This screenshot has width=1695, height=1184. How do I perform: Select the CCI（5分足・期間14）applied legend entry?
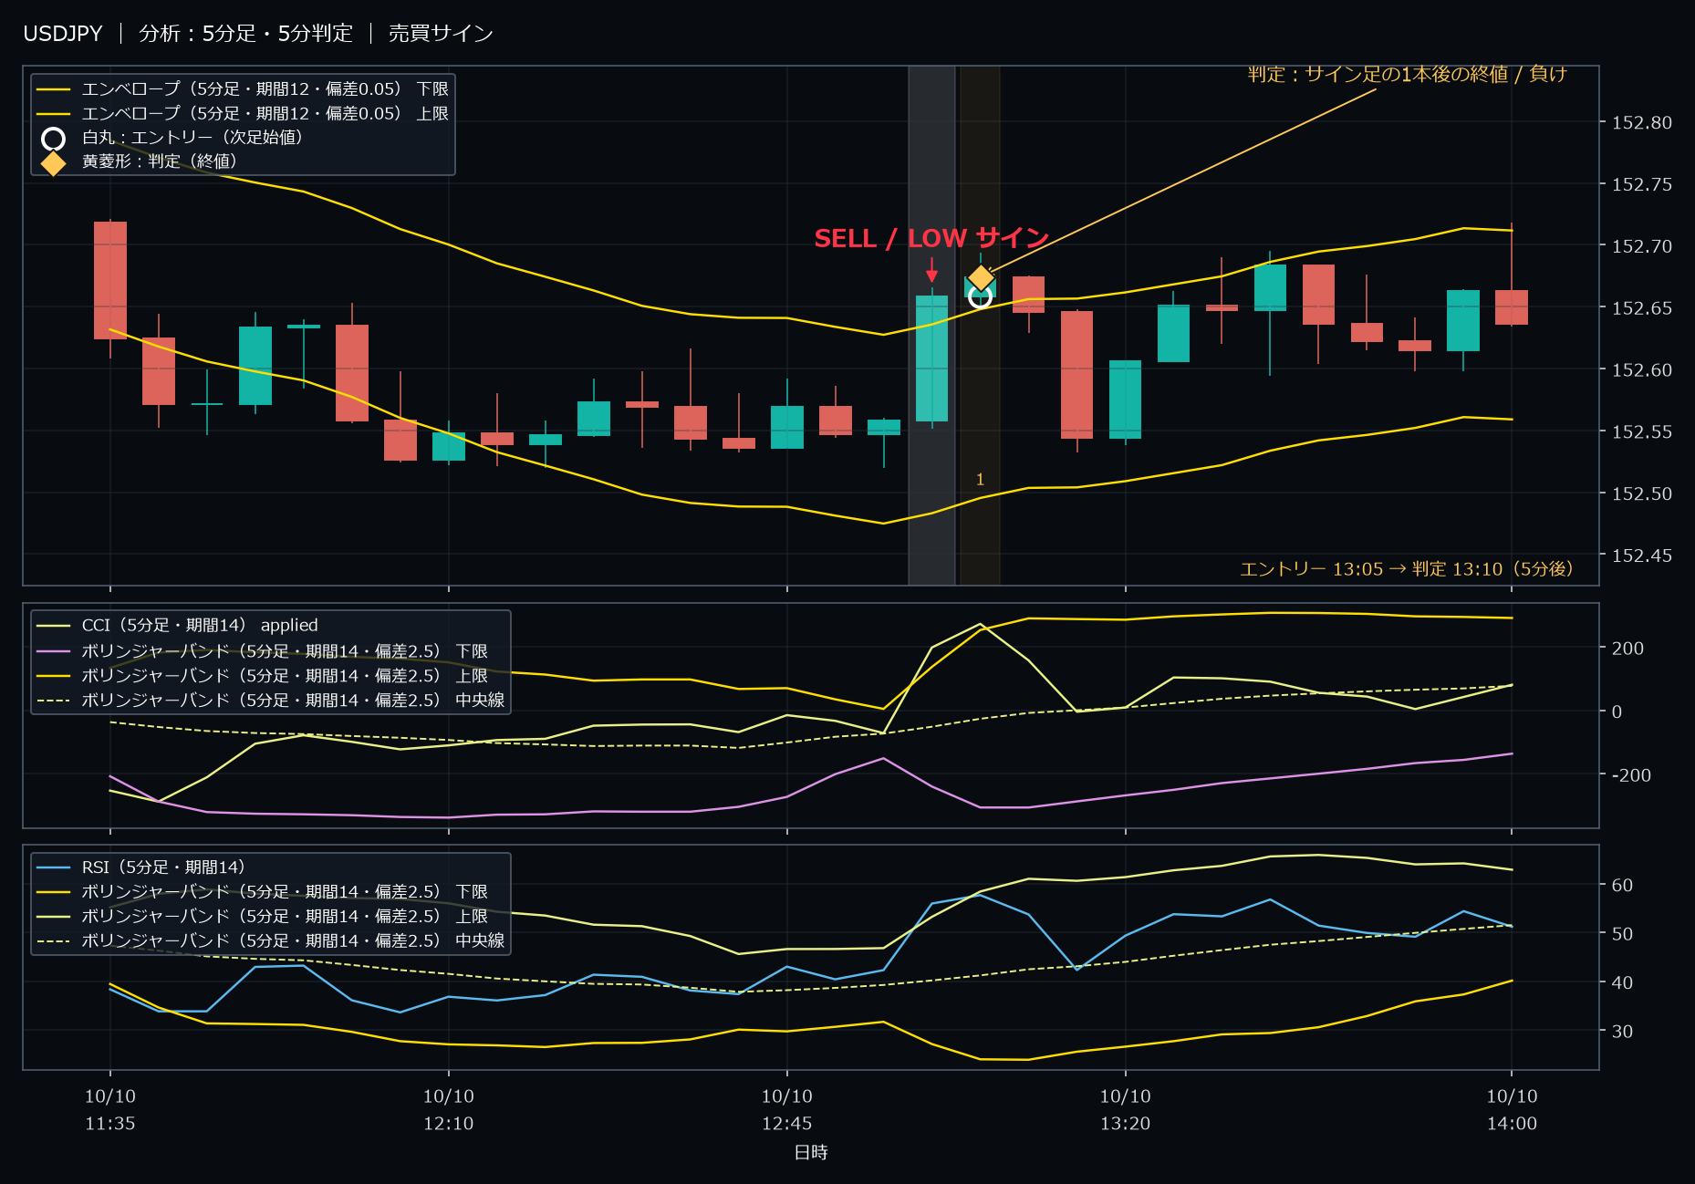click(178, 626)
